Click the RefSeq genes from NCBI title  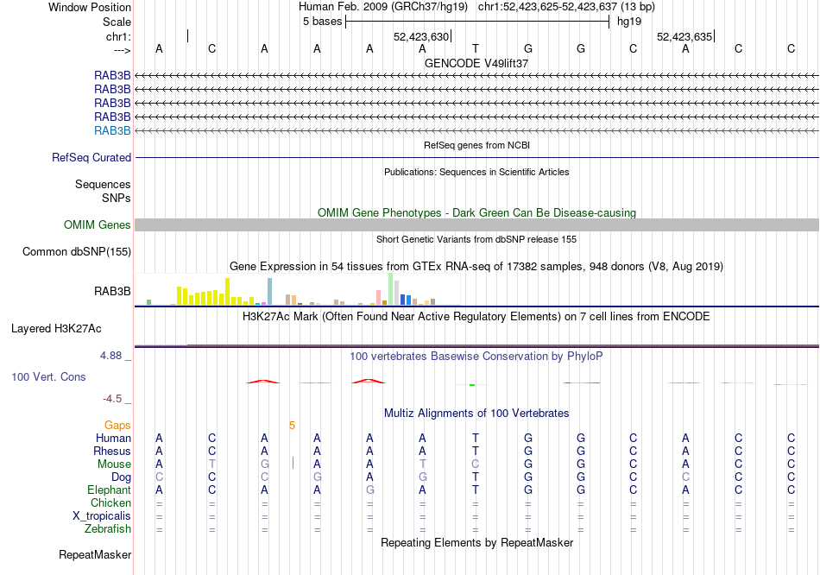tap(477, 145)
